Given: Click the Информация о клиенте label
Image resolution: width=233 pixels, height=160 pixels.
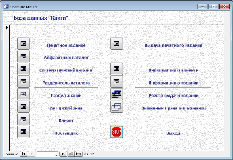Looking at the screenshot, I should (x=173, y=70).
